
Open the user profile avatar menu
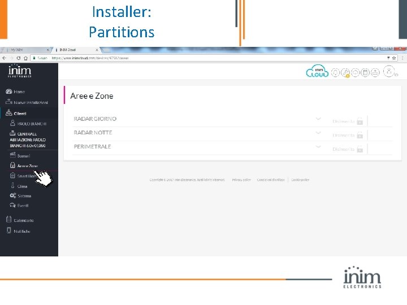click(x=389, y=71)
